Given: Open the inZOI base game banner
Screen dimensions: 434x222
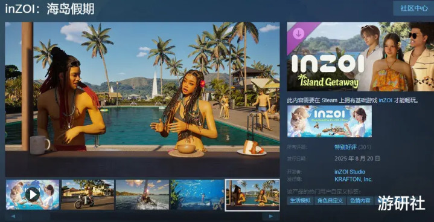Looking at the screenshot, I should point(330,121).
